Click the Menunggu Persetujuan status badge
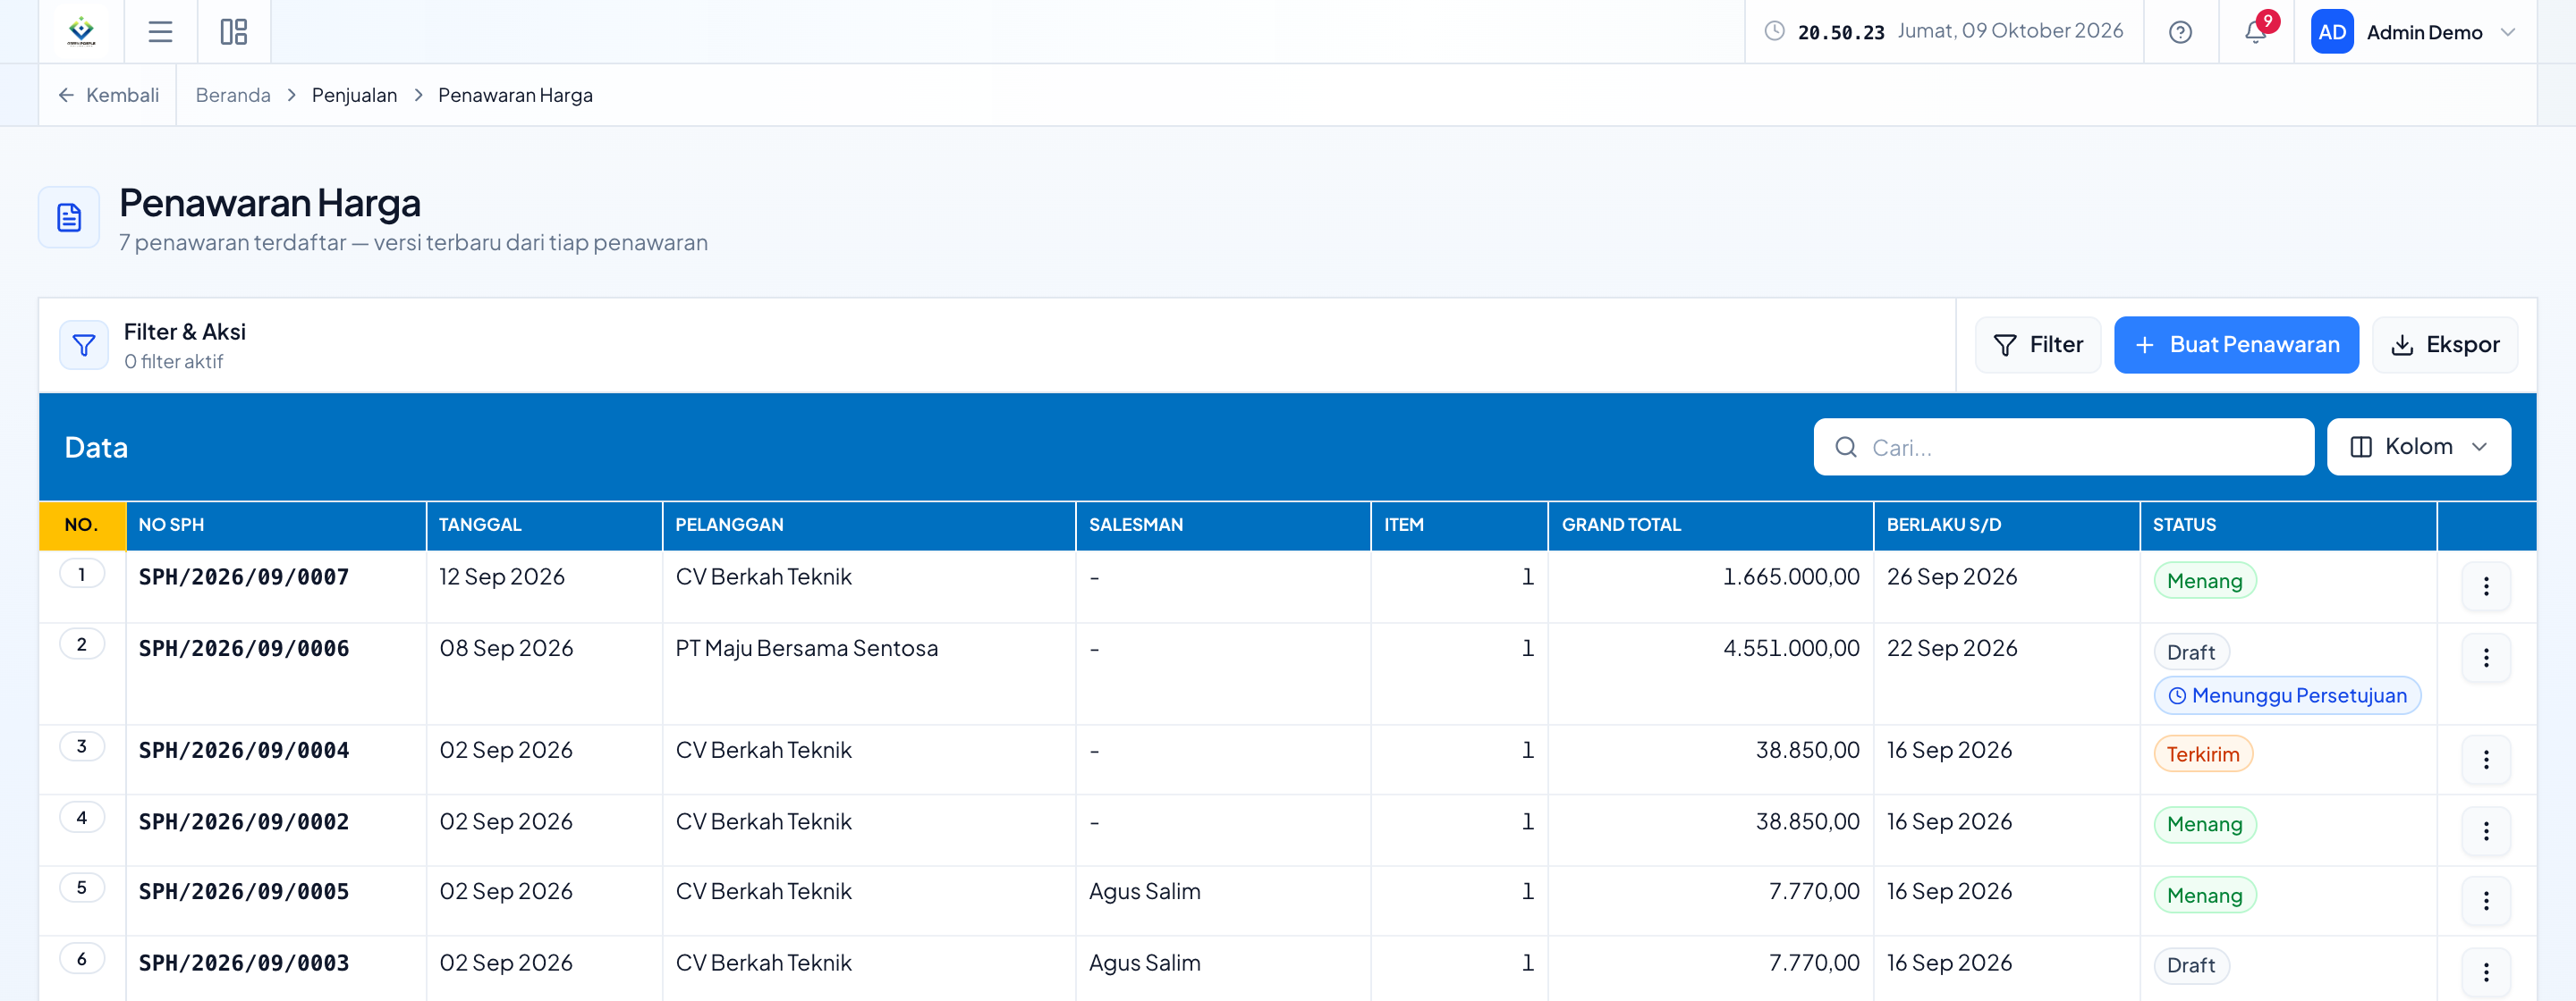The width and height of the screenshot is (2576, 1001). pos(2286,695)
